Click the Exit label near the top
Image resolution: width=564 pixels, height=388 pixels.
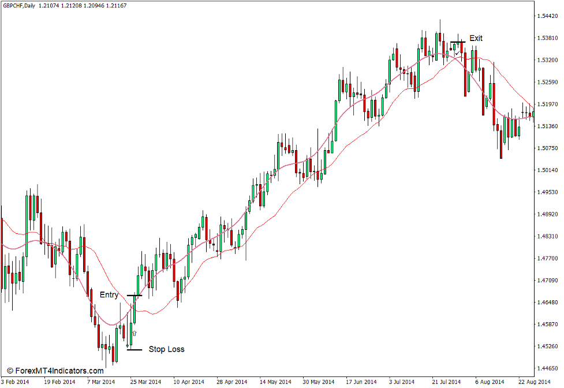tap(476, 38)
